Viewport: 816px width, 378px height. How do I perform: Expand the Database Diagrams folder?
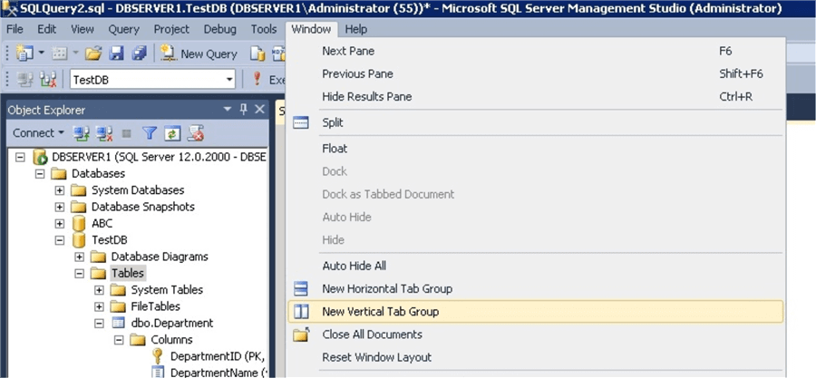click(x=79, y=257)
